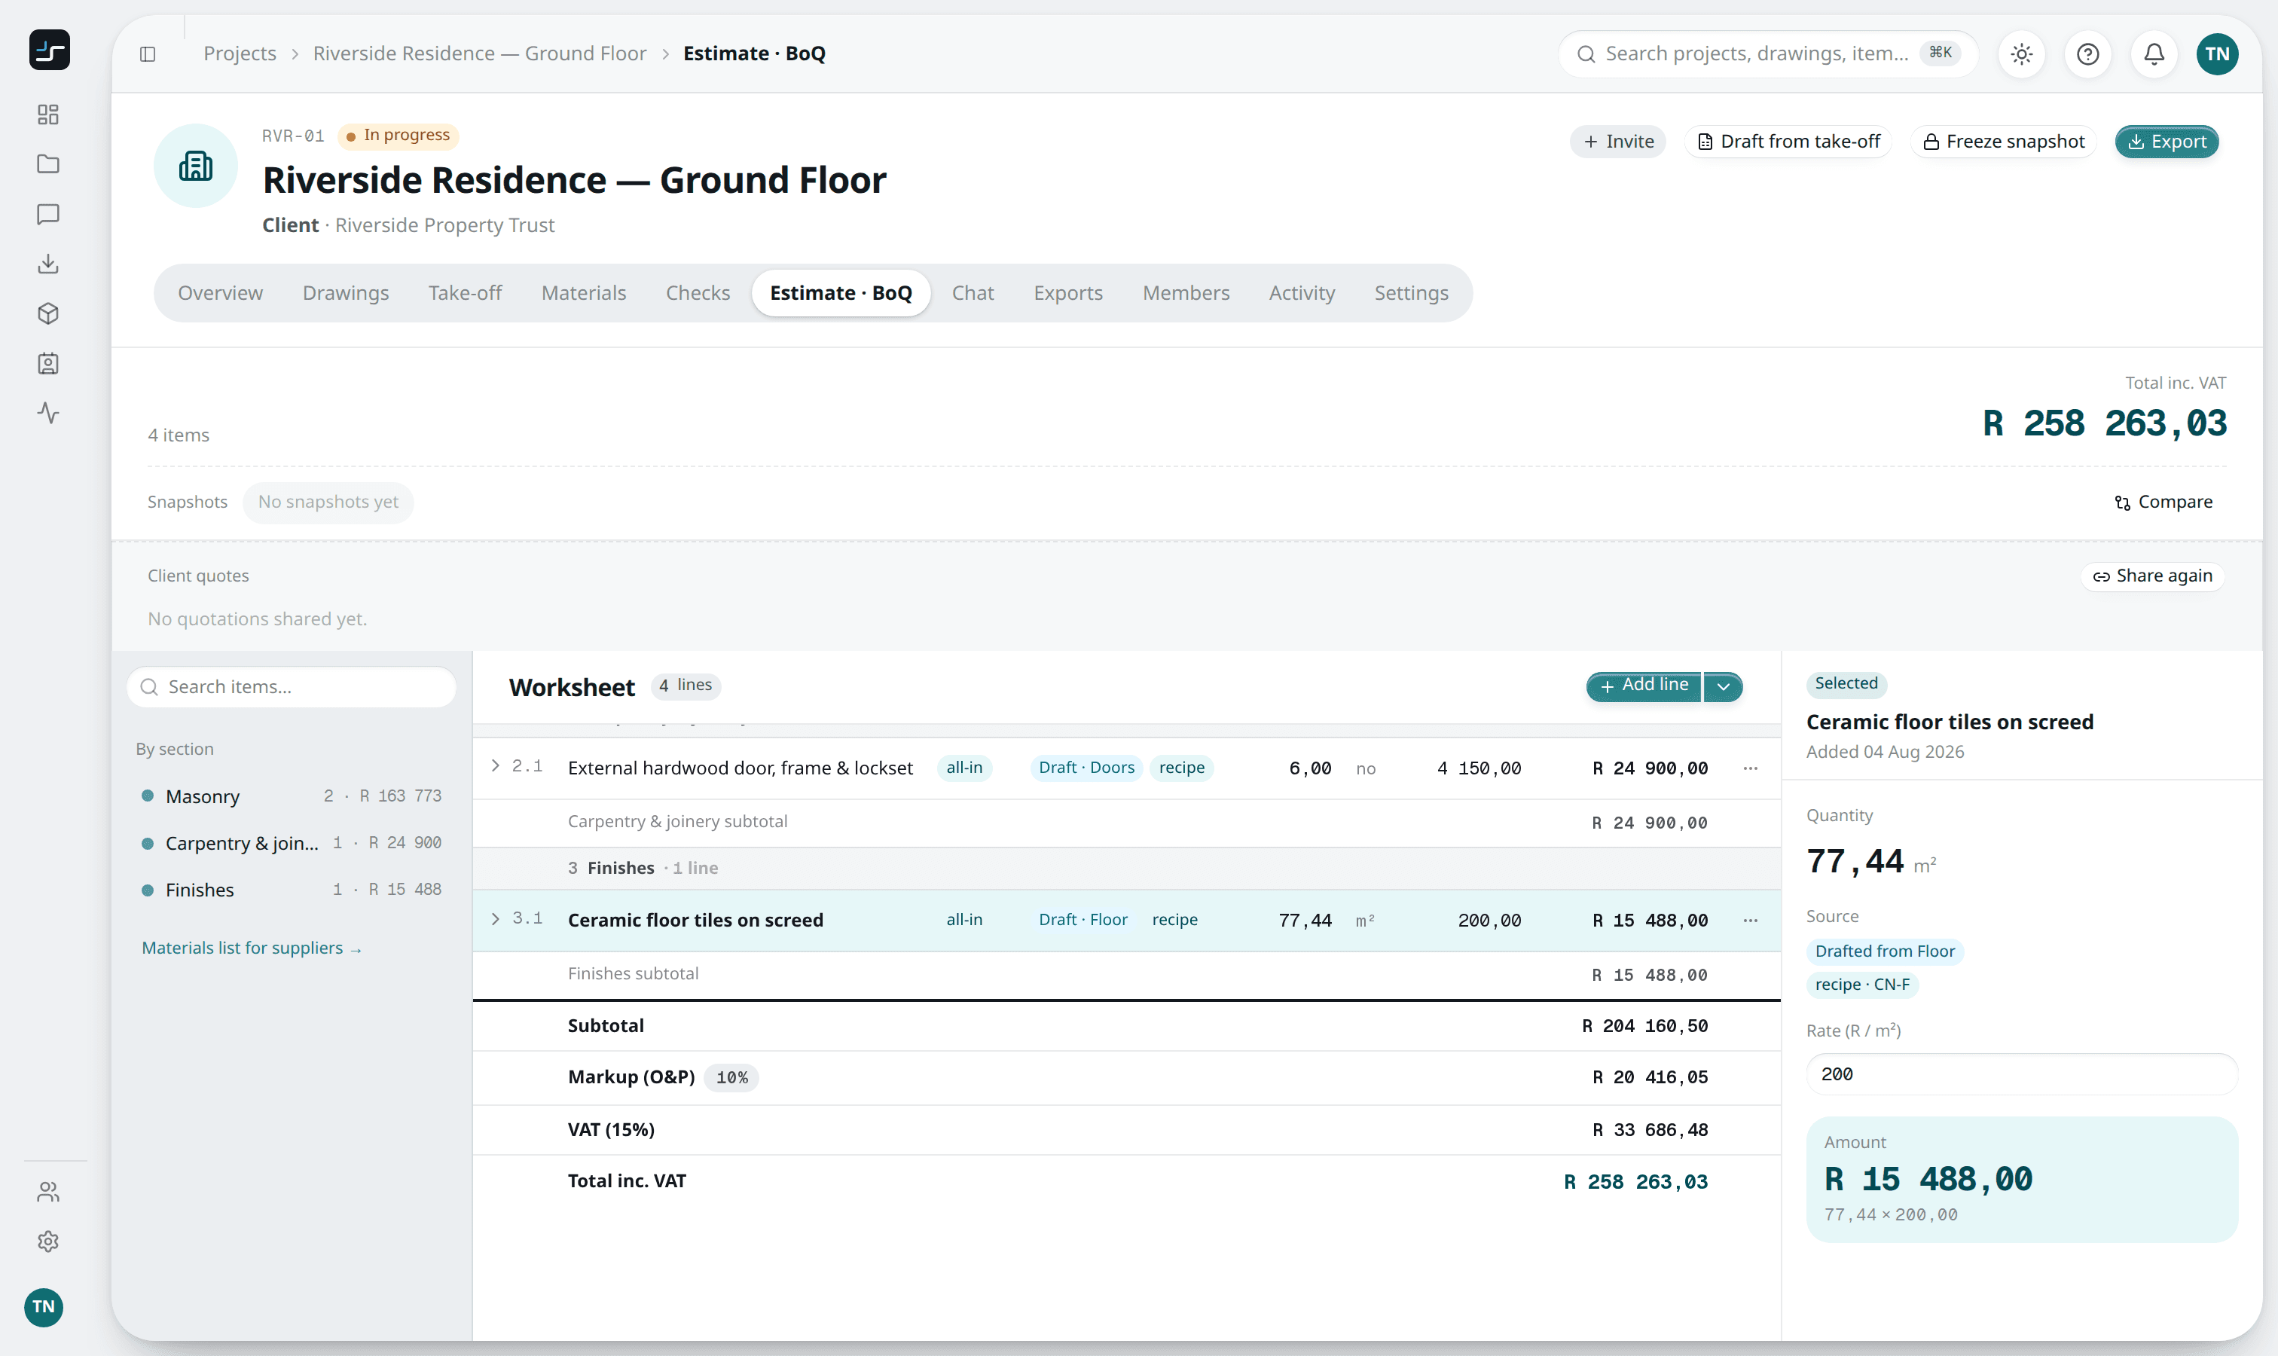The width and height of the screenshot is (2278, 1356).
Task: Go to the Checks tab
Action: click(698, 293)
